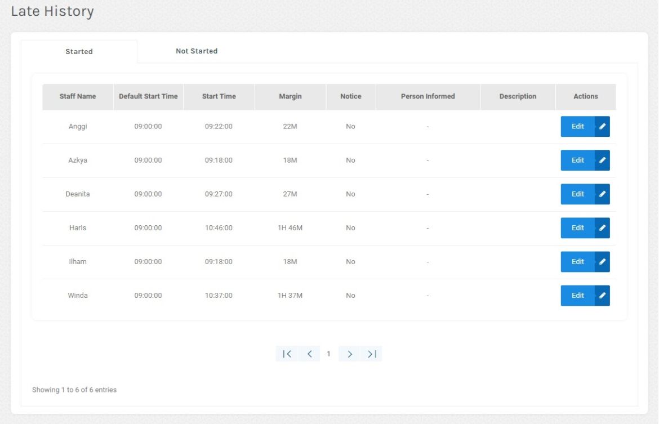Sort table by Start Time header
The width and height of the screenshot is (659, 424).
tap(219, 96)
